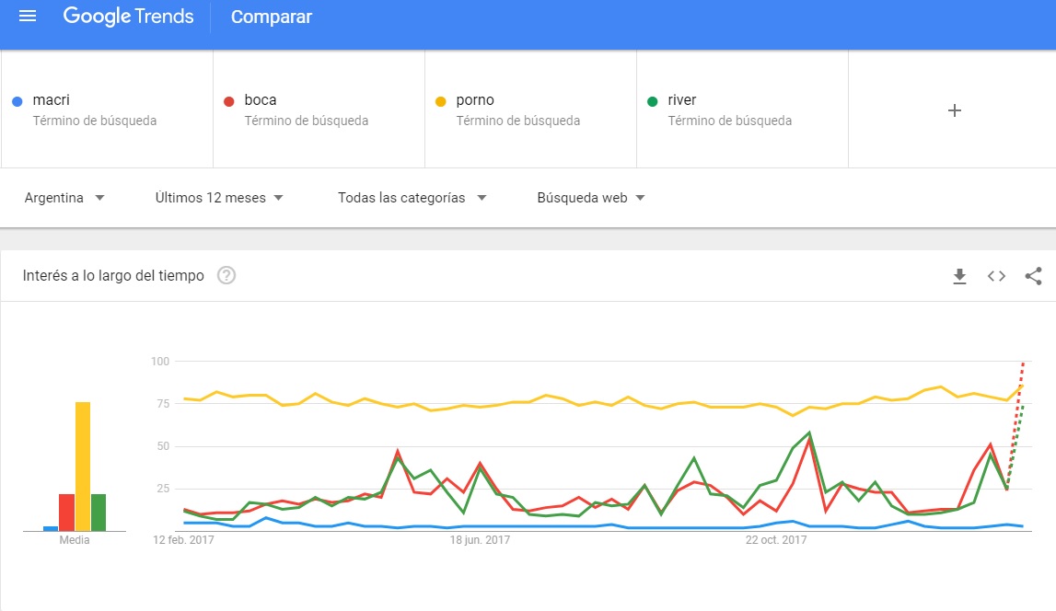Share the interest over time chart

coord(1033,276)
